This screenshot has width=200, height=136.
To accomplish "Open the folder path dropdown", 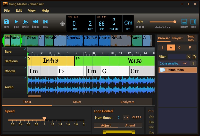I will (185, 63).
